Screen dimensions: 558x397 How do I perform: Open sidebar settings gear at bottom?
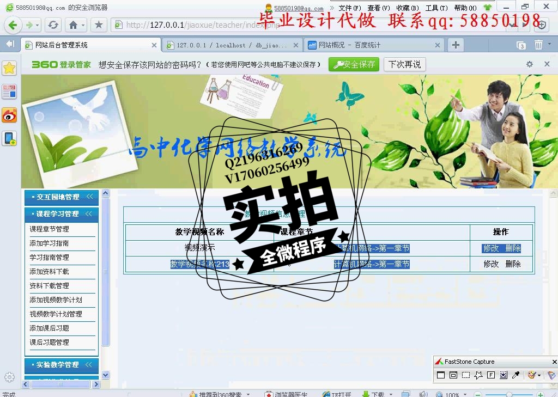click(x=10, y=377)
